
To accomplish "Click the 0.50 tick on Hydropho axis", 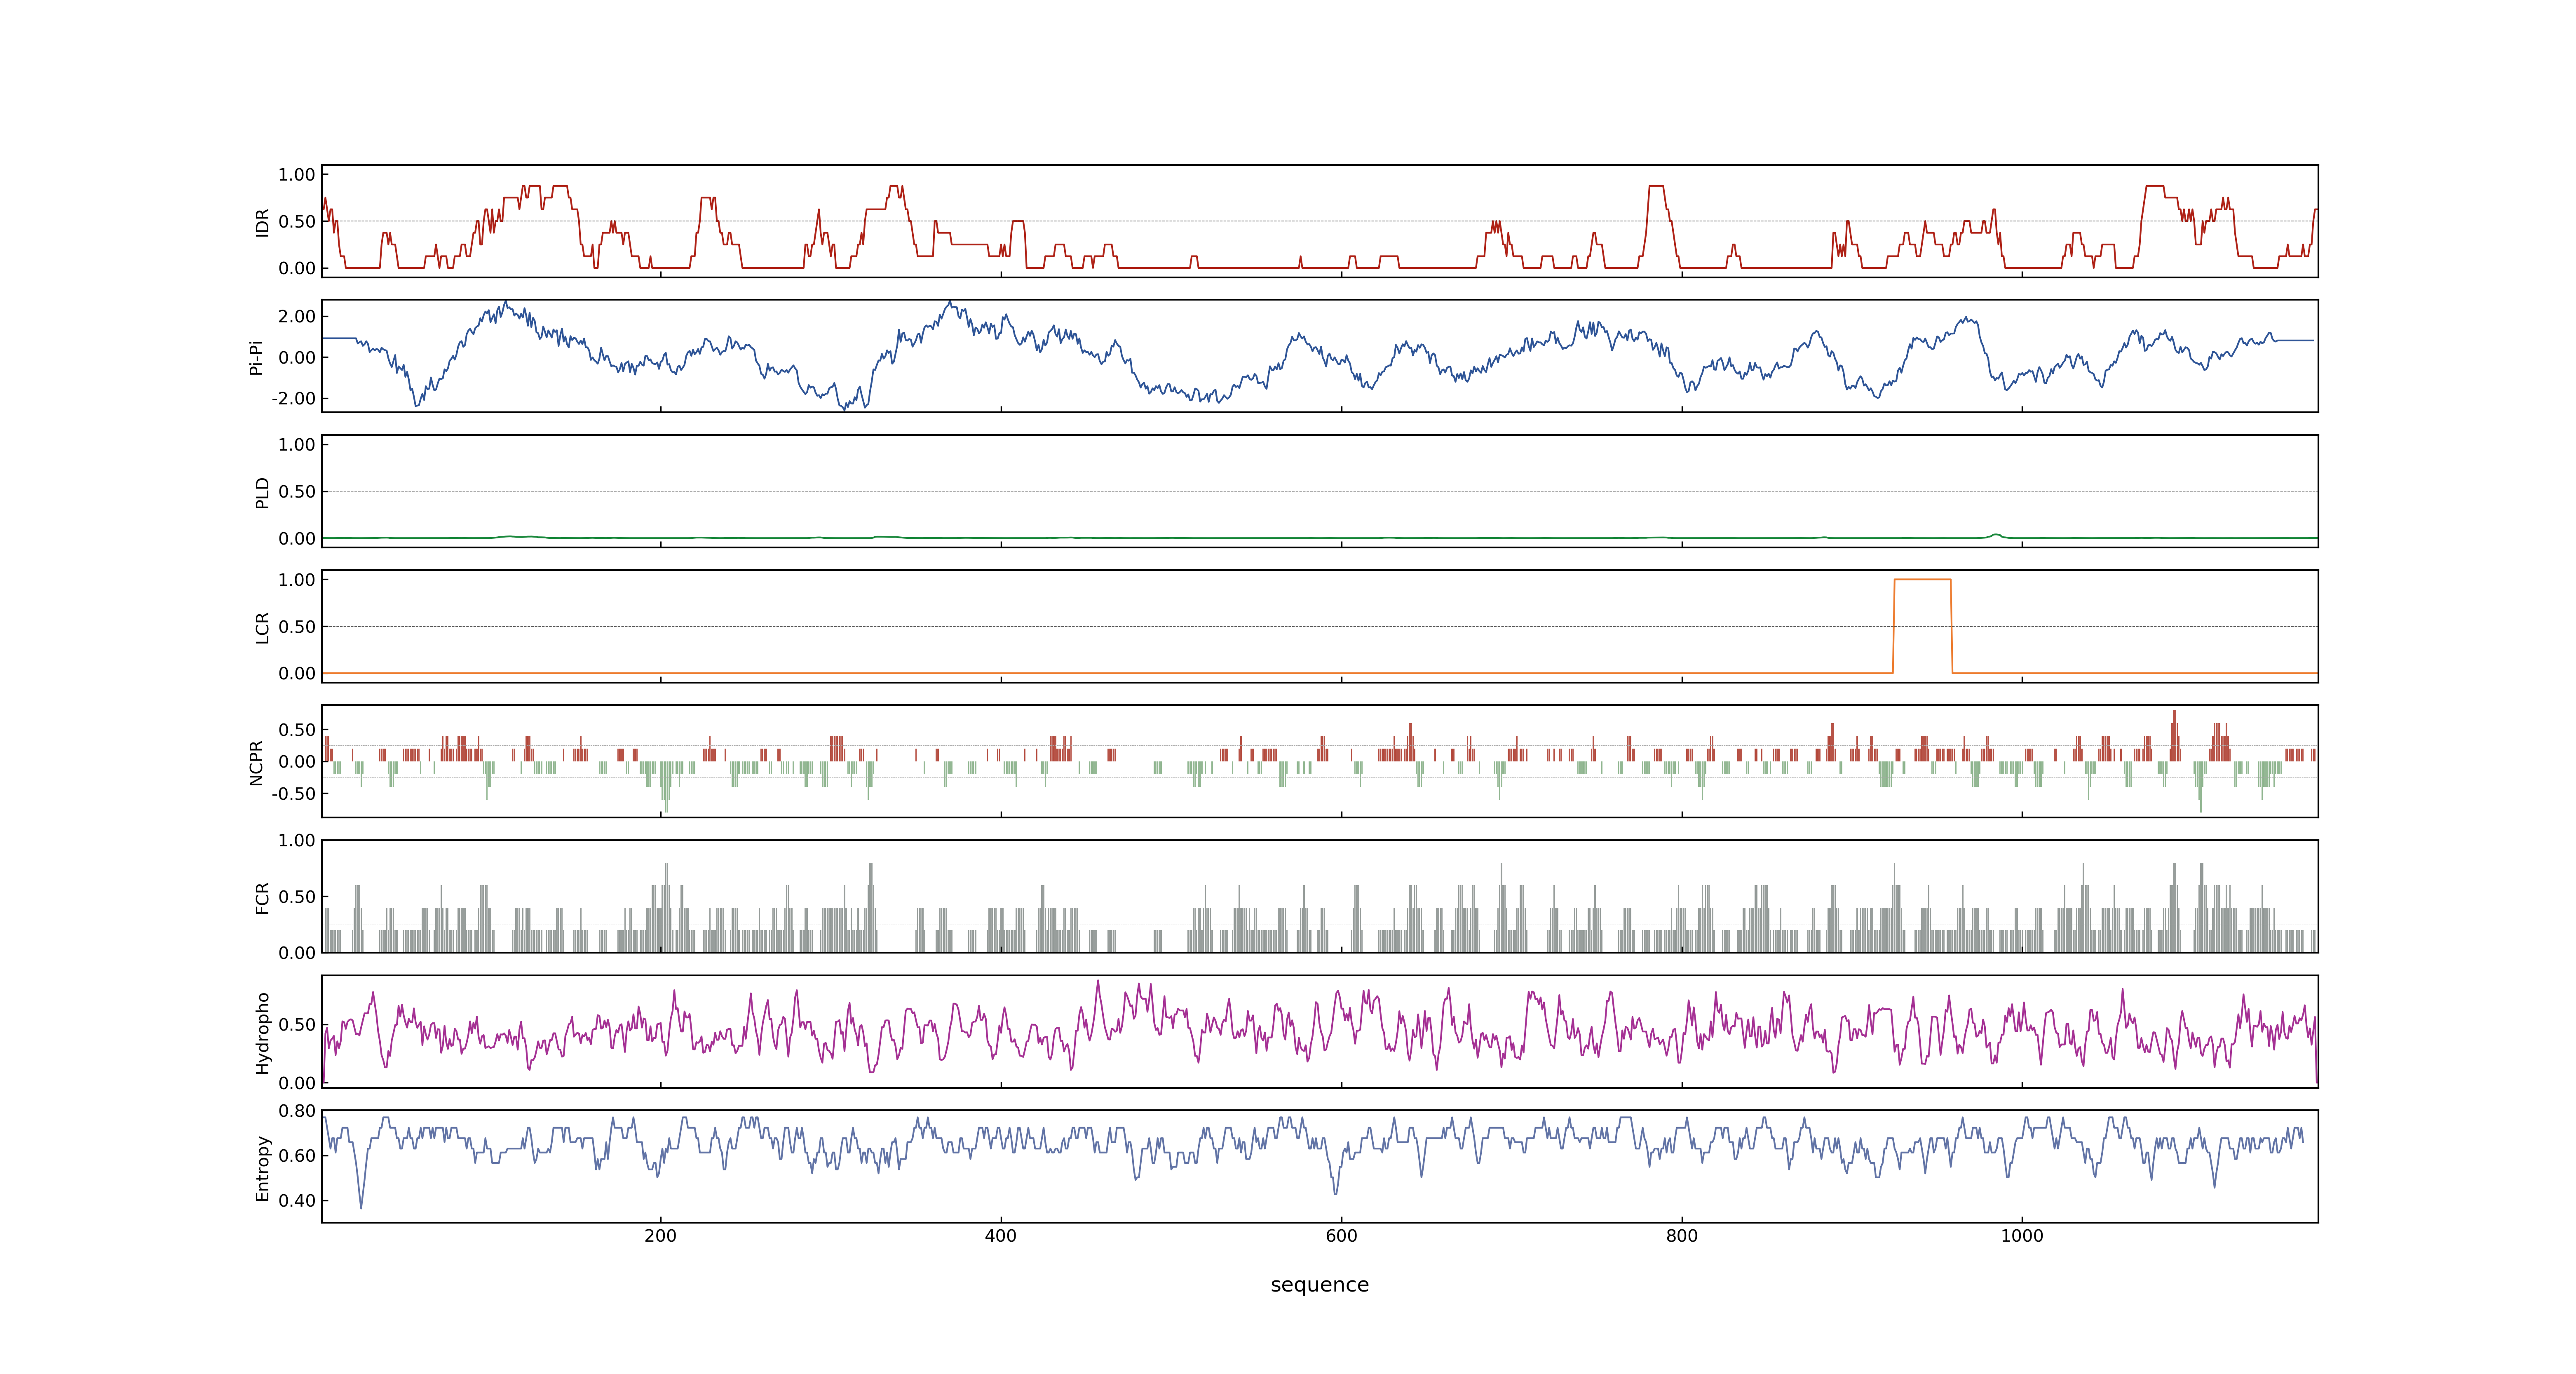I will (297, 1024).
